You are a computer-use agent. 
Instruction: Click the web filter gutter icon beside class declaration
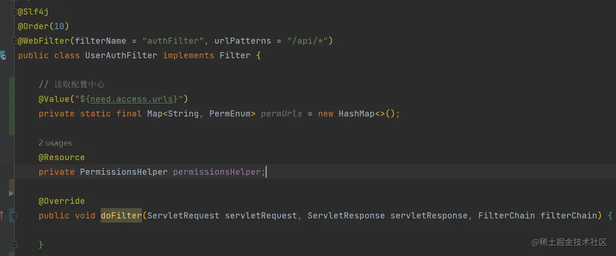pyautogui.click(x=4, y=56)
